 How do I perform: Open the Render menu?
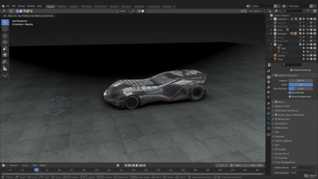(21, 6)
